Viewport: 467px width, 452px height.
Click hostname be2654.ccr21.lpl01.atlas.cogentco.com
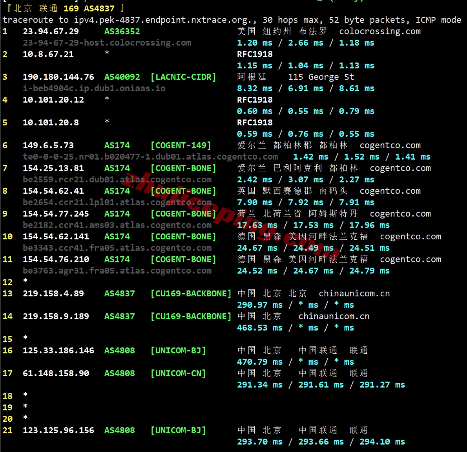click(x=117, y=202)
